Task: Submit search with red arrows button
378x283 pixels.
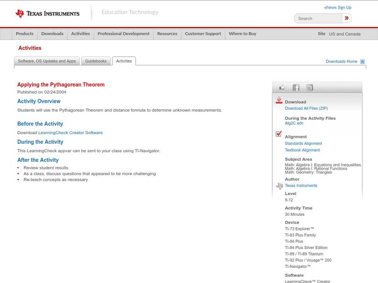Action: (347, 18)
